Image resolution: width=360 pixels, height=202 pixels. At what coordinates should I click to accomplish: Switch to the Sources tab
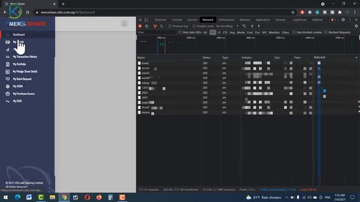pos(192,20)
